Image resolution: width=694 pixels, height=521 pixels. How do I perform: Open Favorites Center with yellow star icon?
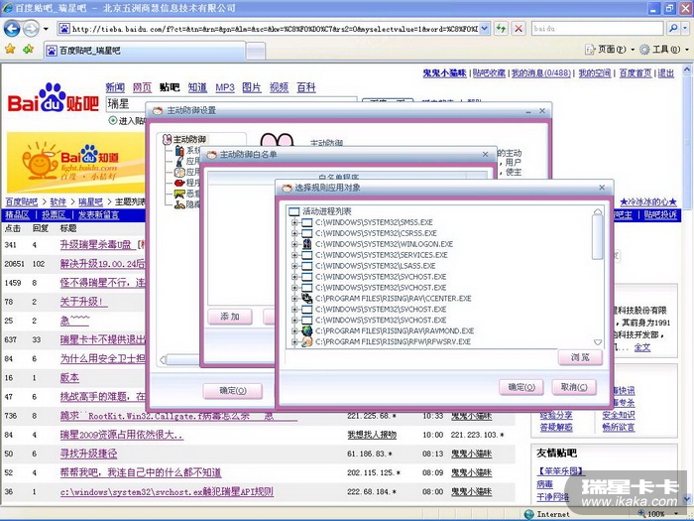coord(10,49)
